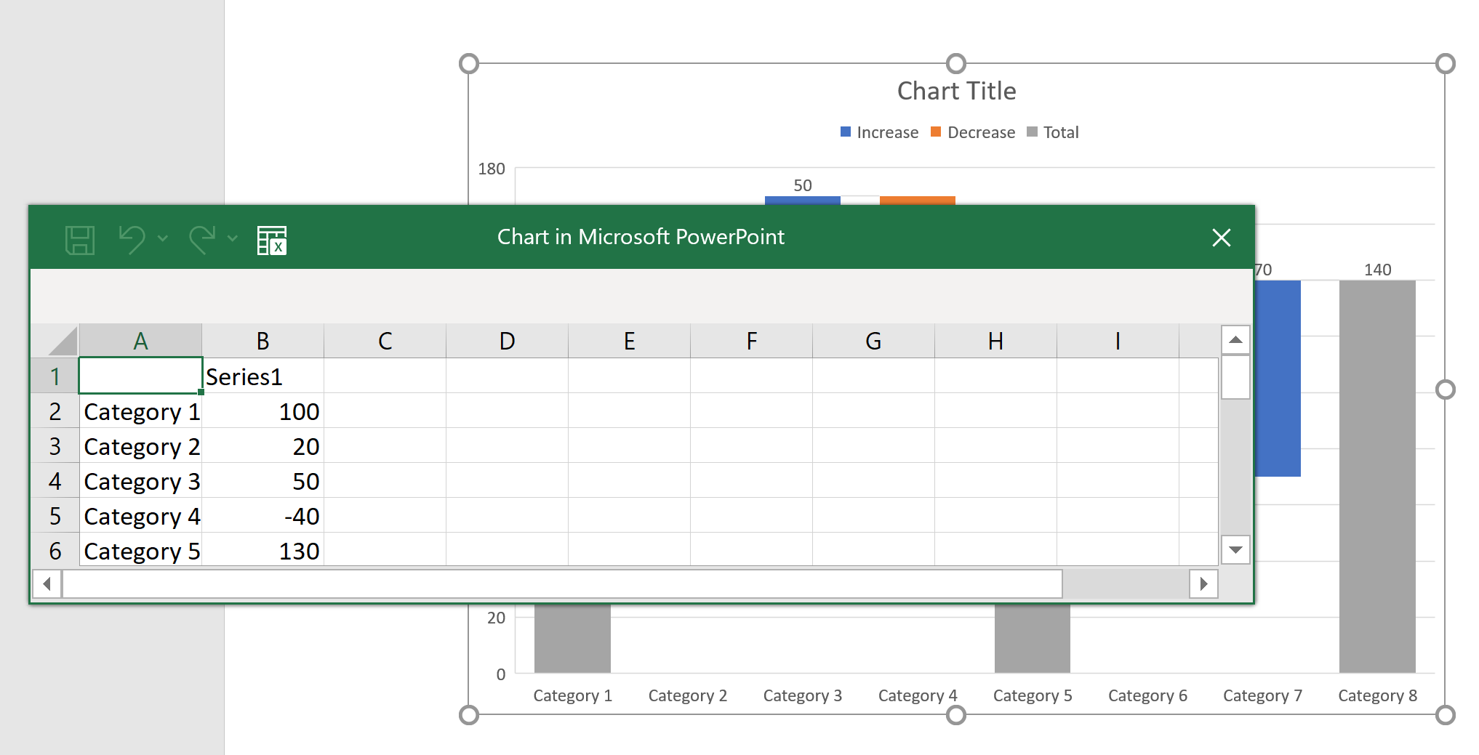Click the Save icon in chart data window
Screen dimensions: 1479x755
80,240
